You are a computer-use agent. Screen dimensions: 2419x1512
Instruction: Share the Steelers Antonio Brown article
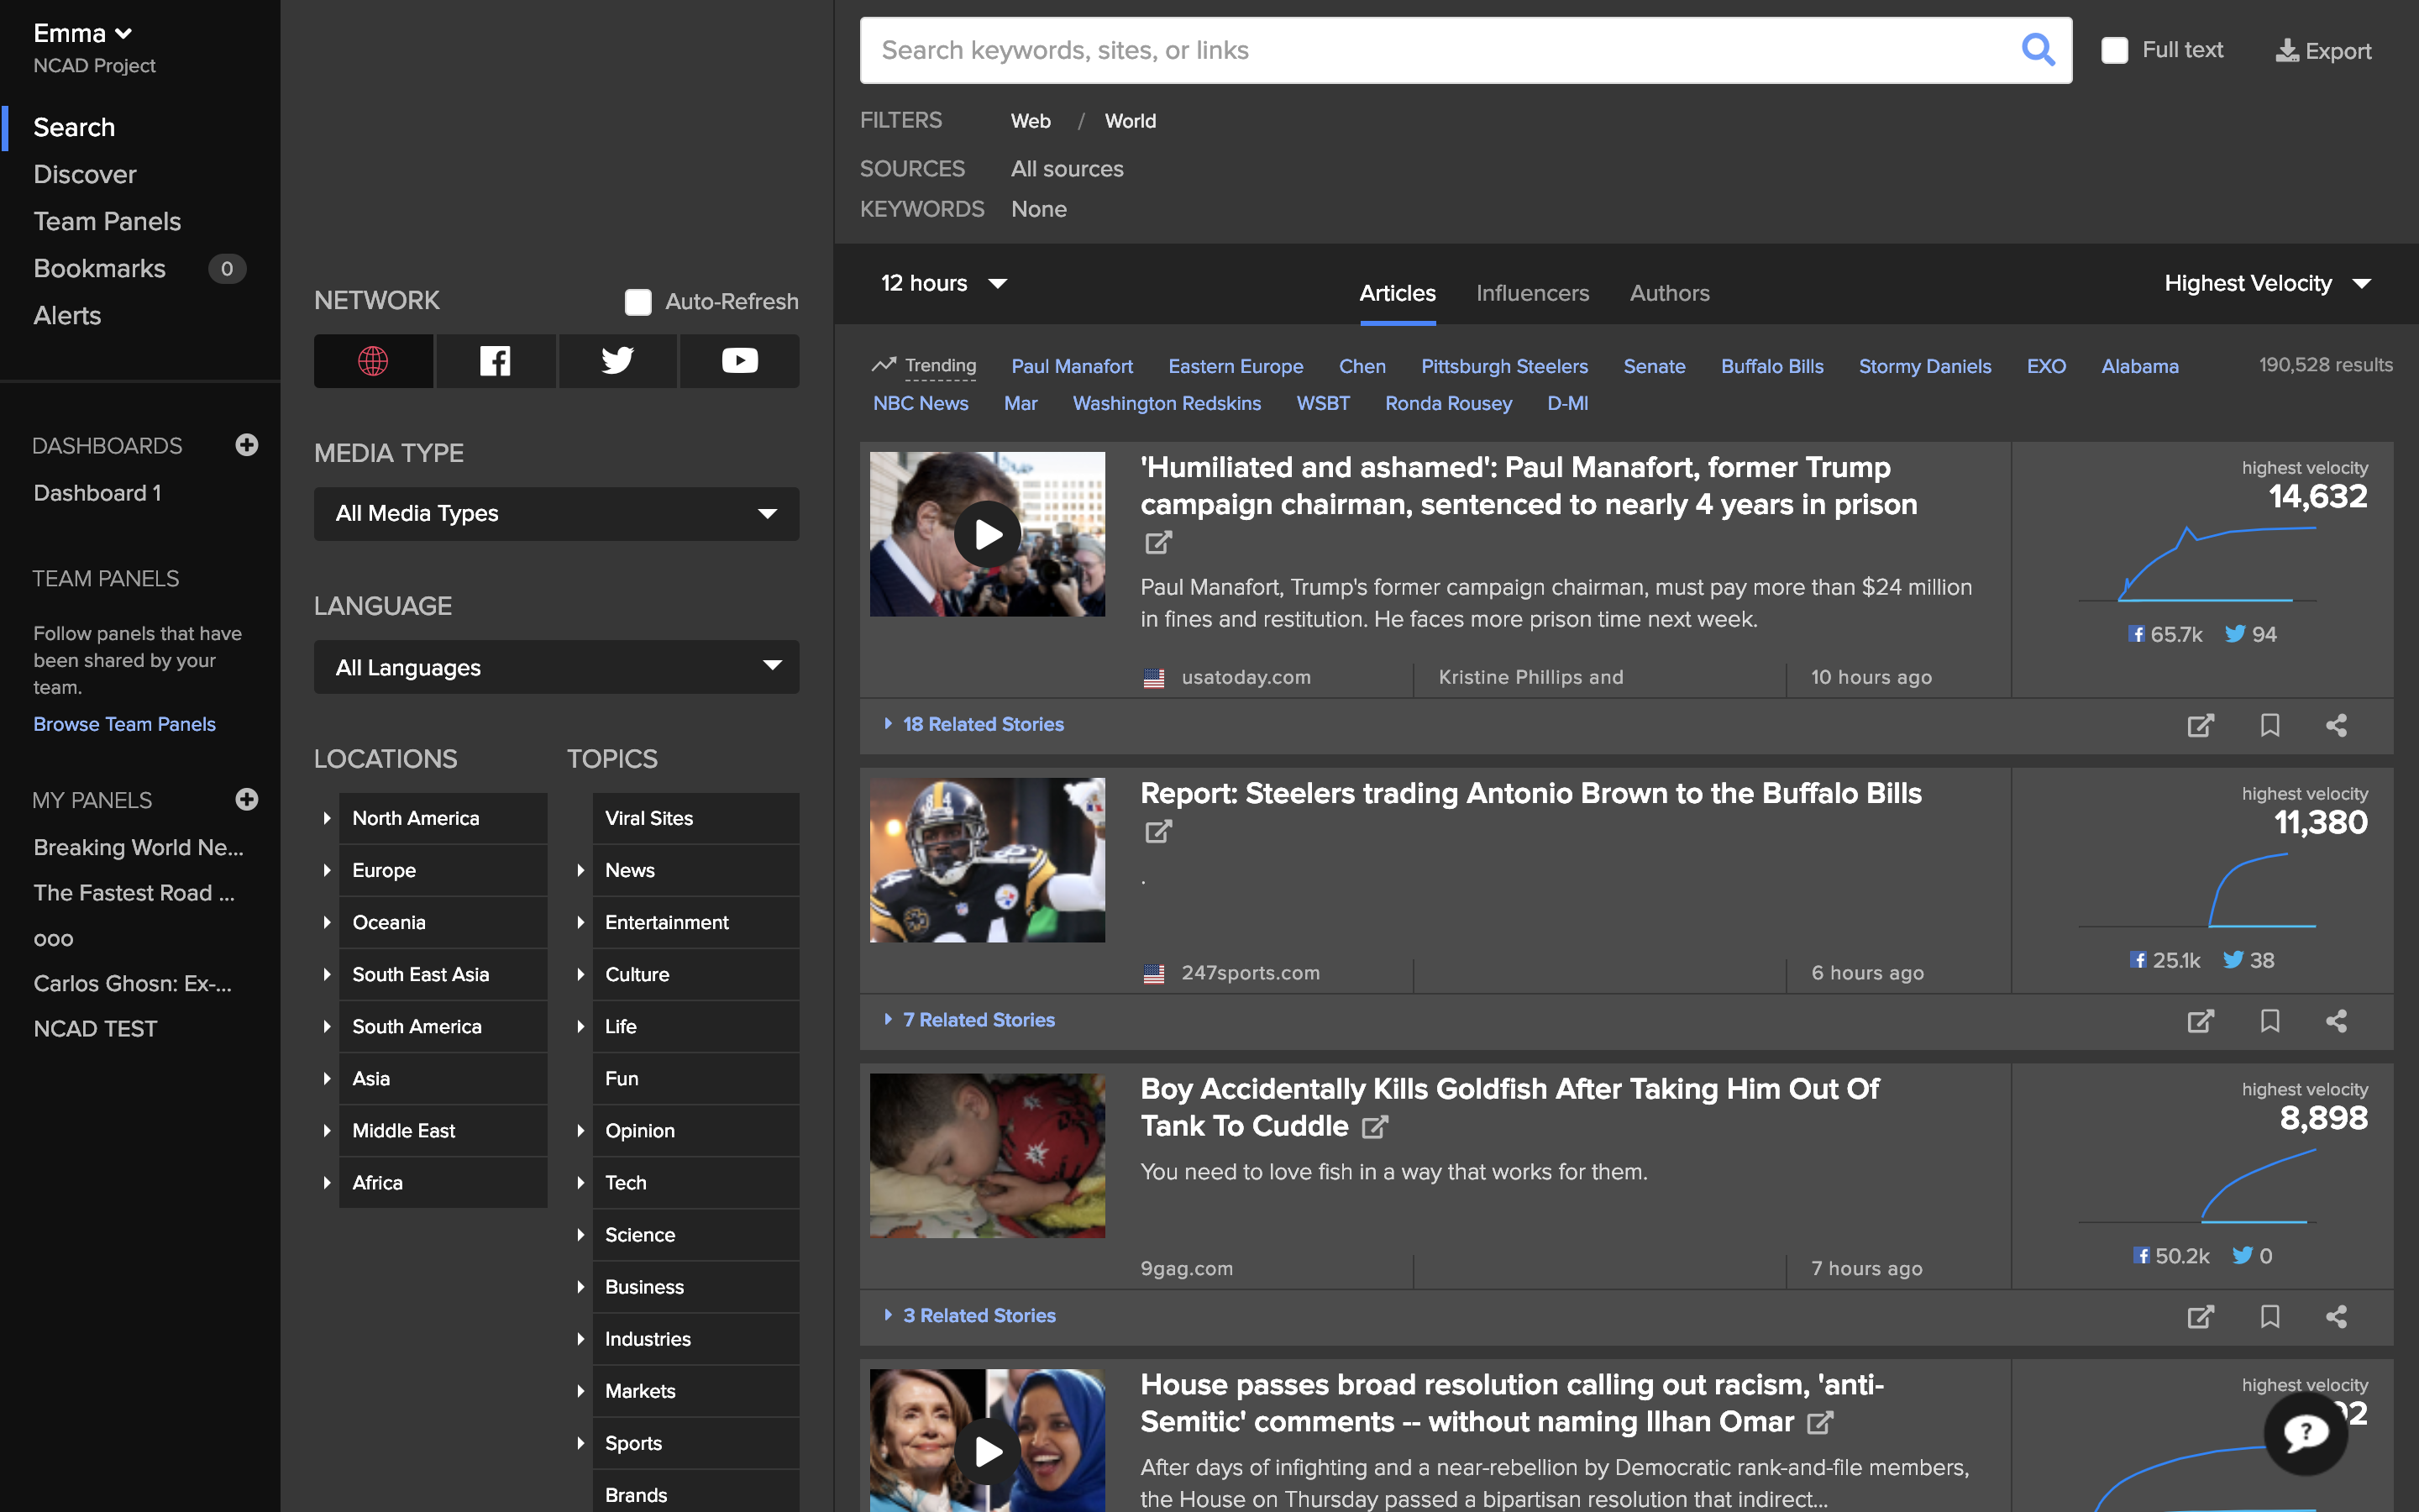2336,1021
